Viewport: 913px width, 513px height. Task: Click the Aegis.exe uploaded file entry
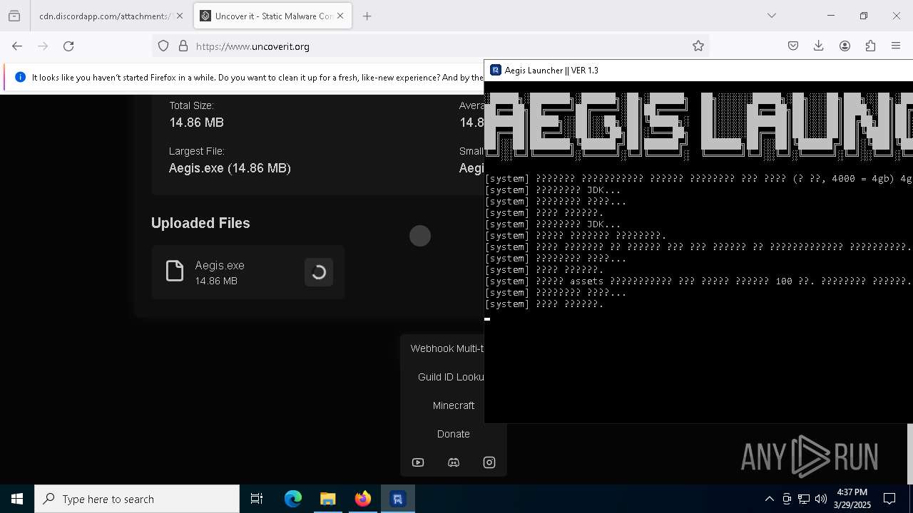(x=248, y=272)
